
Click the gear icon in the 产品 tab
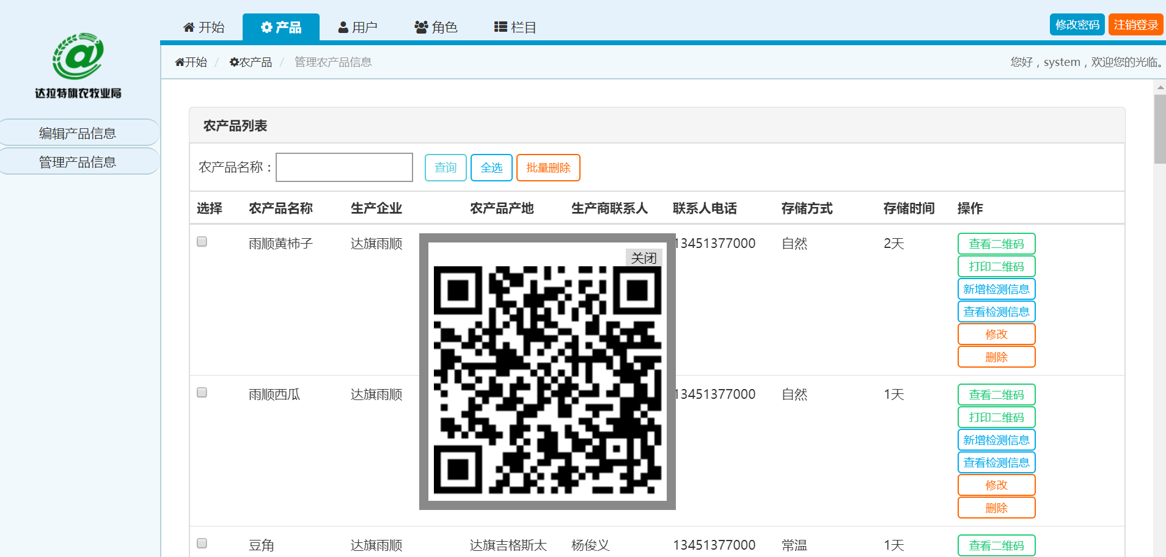[266, 27]
